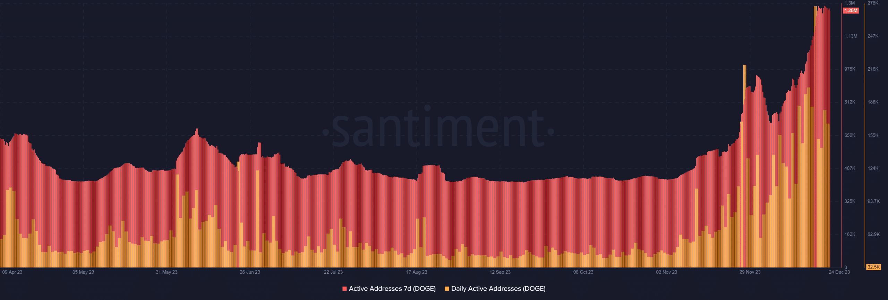Click the 24 Dec 23 date label
The height and width of the screenshot is (300, 888).
click(839, 272)
